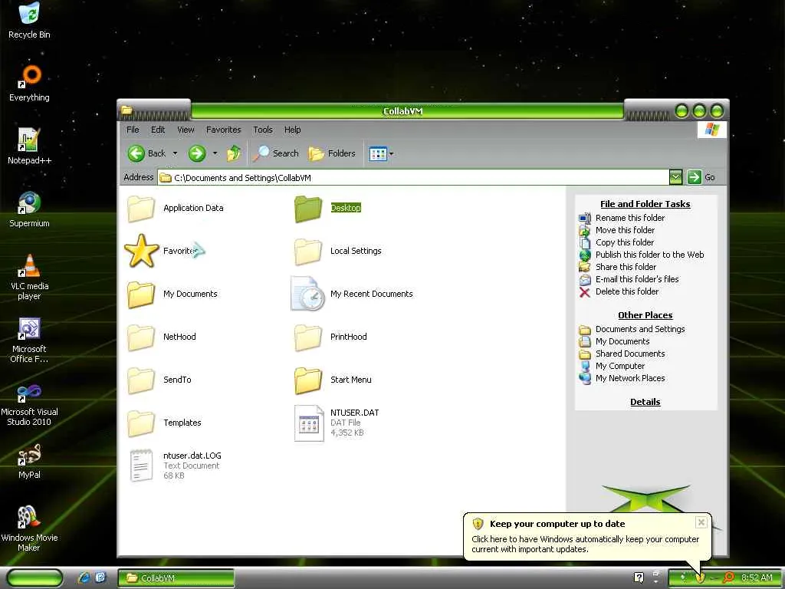
Task: Launch the Everything search shortcut
Action: [29, 83]
